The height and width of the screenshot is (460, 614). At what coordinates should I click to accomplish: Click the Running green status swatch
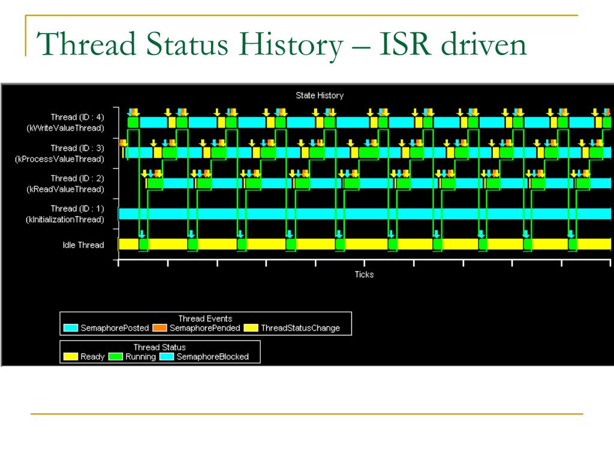116,356
